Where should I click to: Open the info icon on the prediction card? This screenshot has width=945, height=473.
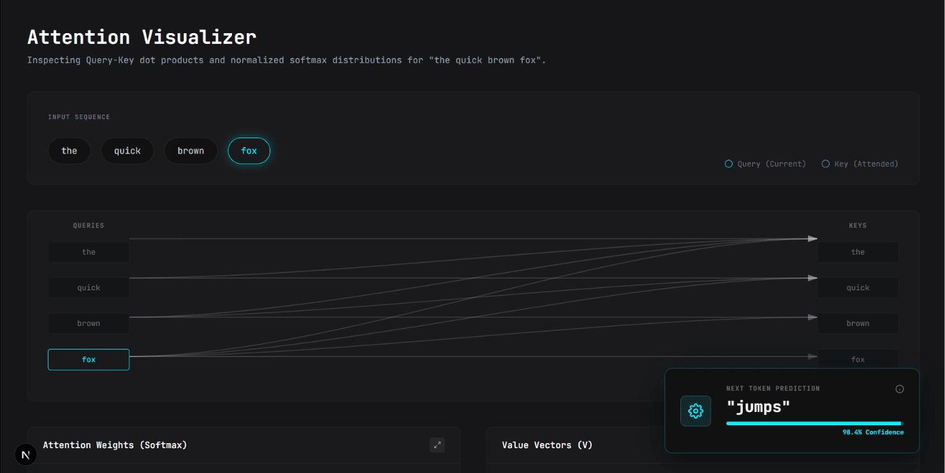tap(900, 389)
